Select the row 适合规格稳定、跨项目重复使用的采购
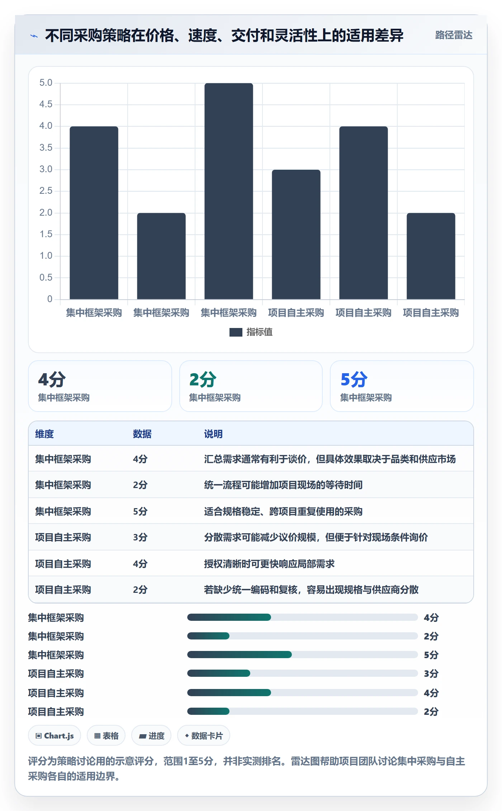 [x=251, y=511]
